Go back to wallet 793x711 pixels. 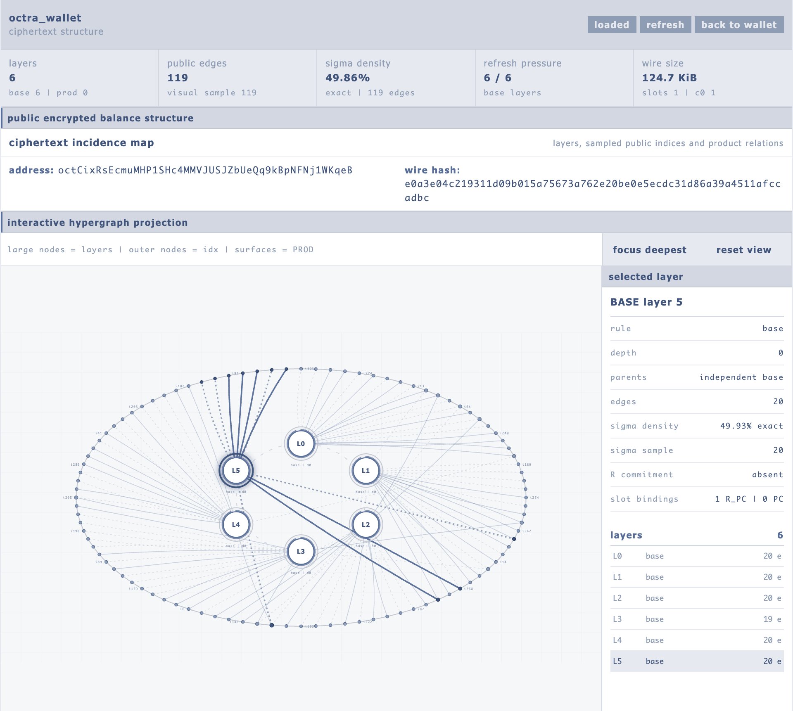(739, 25)
